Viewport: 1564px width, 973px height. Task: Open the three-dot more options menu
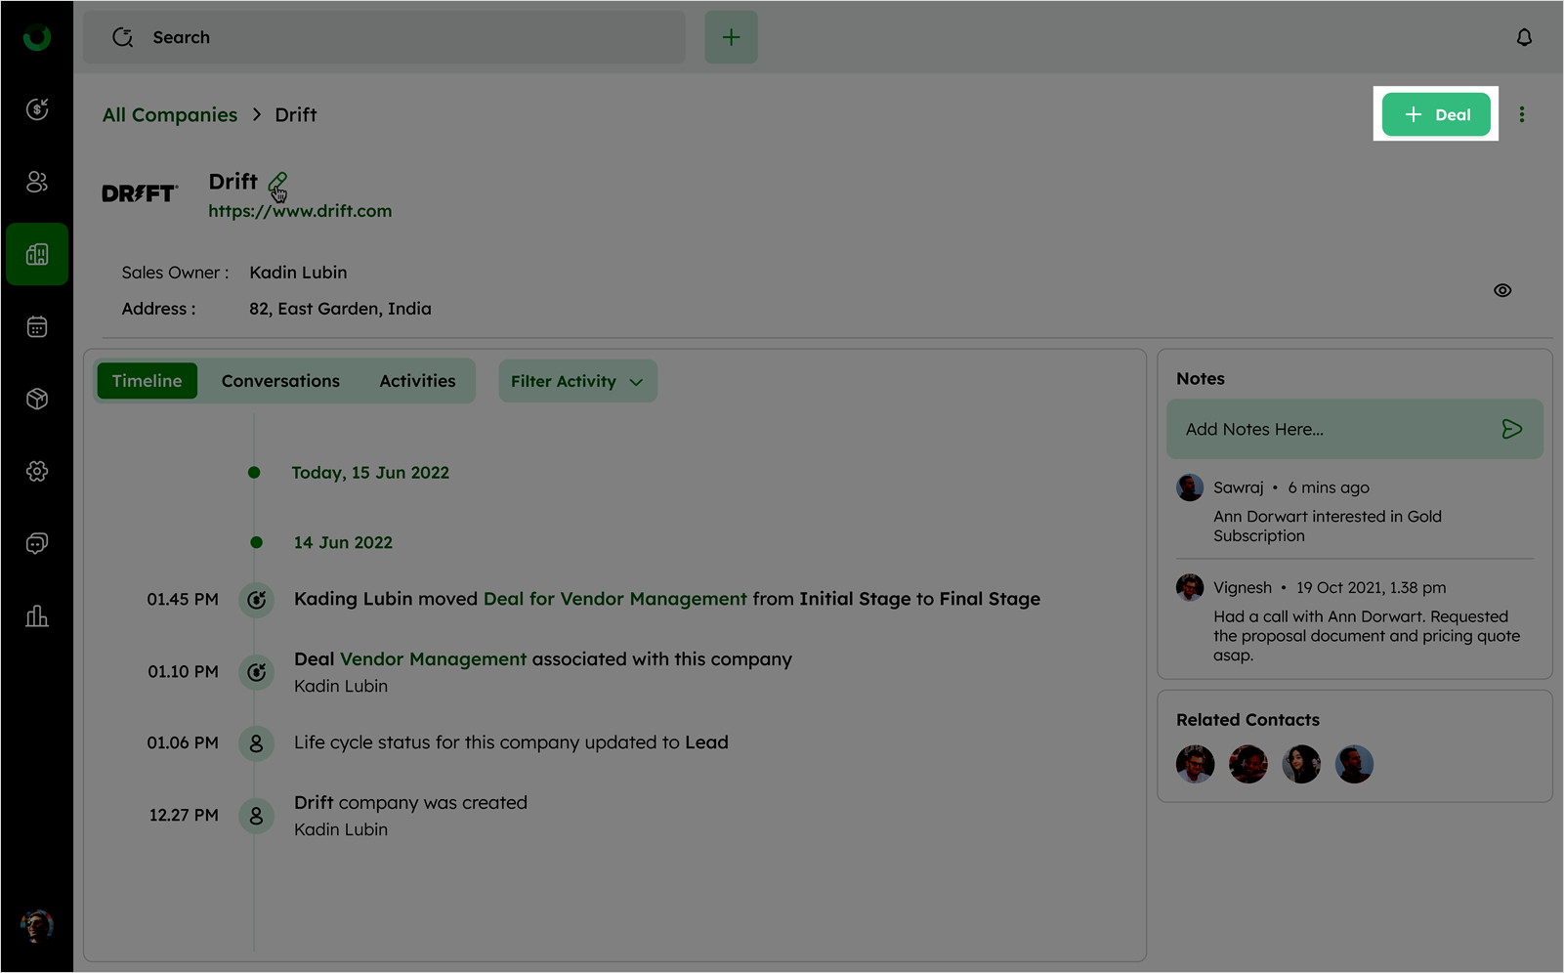[1521, 114]
